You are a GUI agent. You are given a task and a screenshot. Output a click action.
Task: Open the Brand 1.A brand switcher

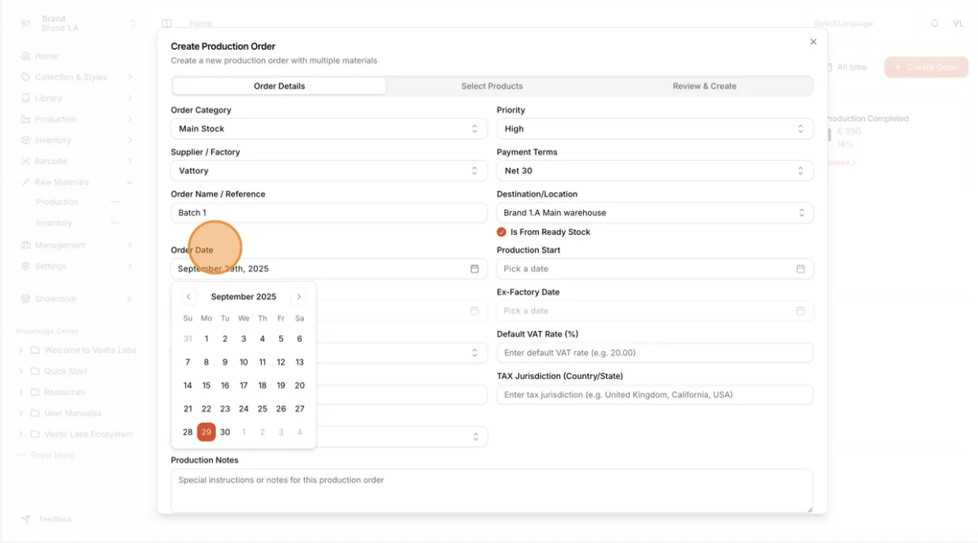tap(78, 24)
